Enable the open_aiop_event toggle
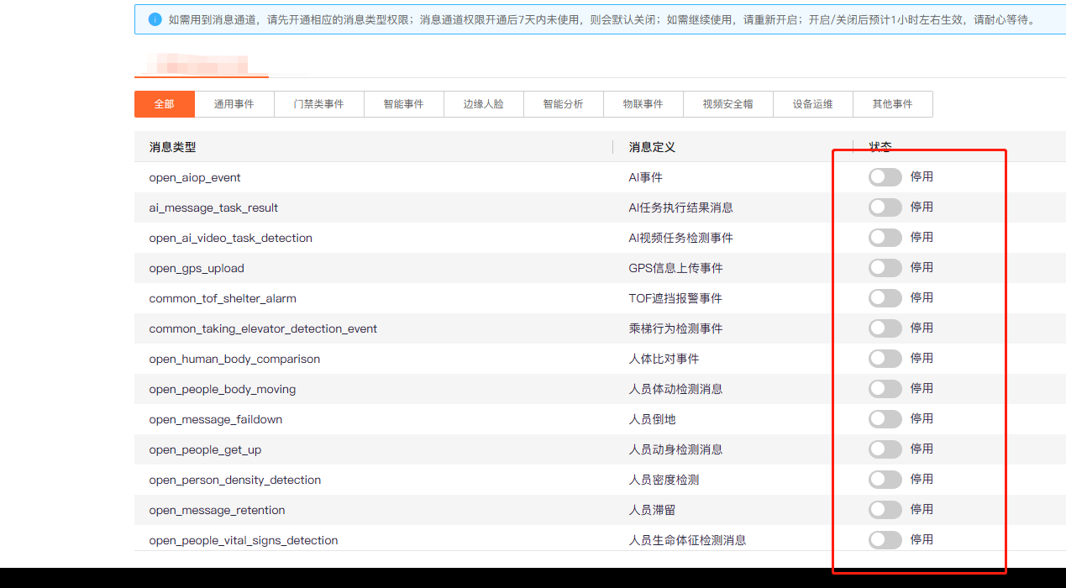 tap(885, 177)
